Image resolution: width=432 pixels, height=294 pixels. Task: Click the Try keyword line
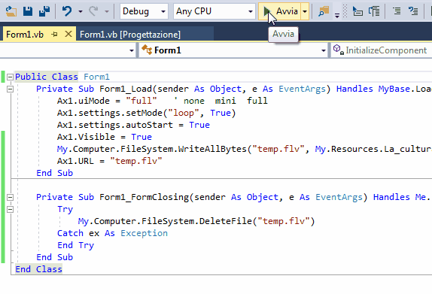(65, 209)
